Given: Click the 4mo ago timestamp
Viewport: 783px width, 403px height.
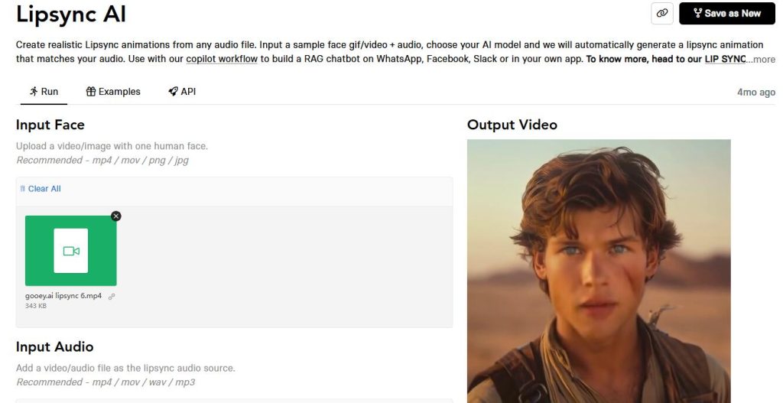Looking at the screenshot, I should pyautogui.click(x=756, y=92).
